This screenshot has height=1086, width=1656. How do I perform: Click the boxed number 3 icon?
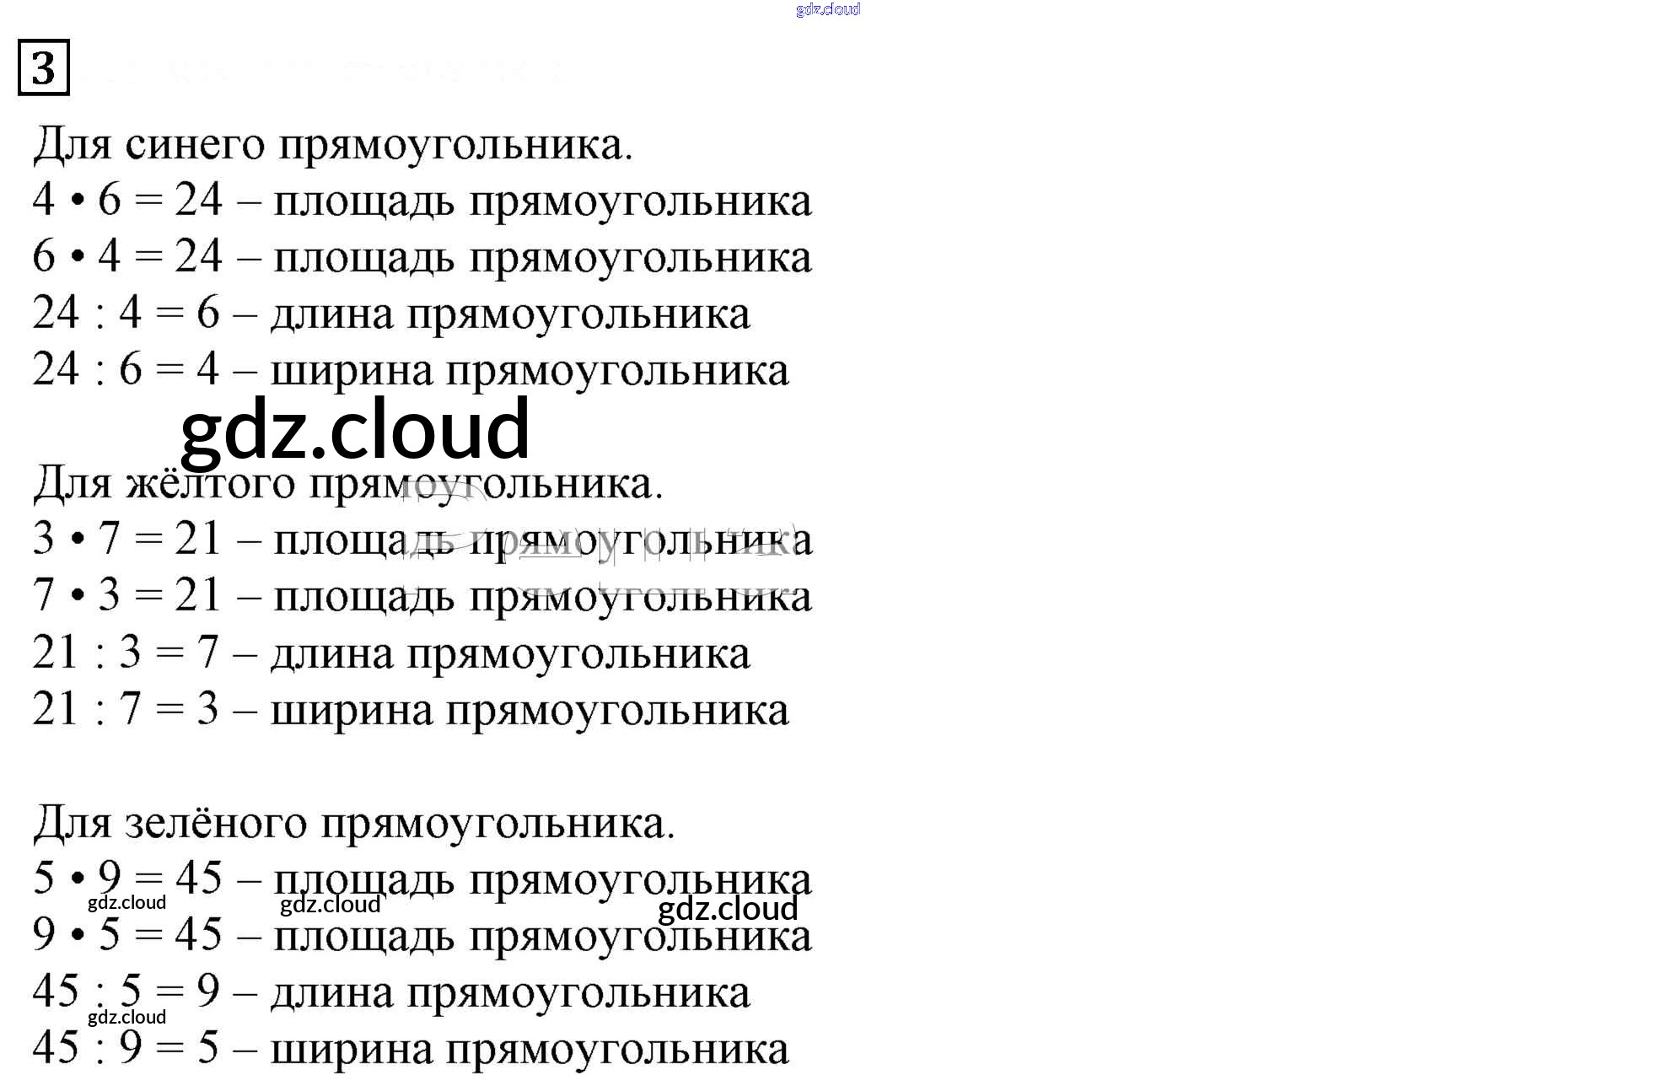(44, 67)
